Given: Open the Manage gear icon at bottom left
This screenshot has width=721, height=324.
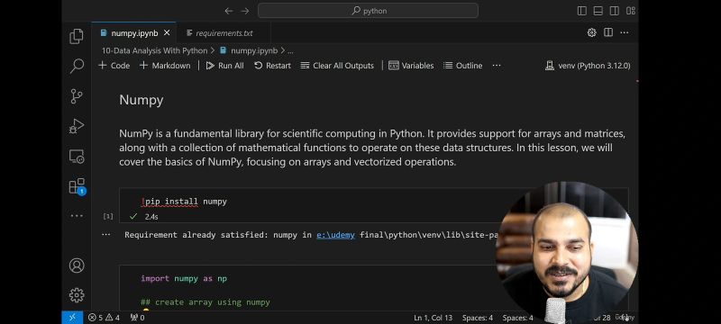Looking at the screenshot, I should [x=77, y=294].
